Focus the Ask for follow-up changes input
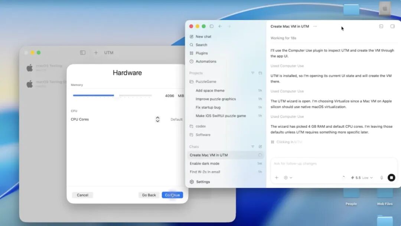The height and width of the screenshot is (226, 401). click(333, 164)
